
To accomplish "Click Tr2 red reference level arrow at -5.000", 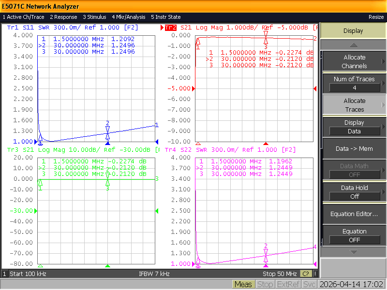I will pyautogui.click(x=193, y=88).
